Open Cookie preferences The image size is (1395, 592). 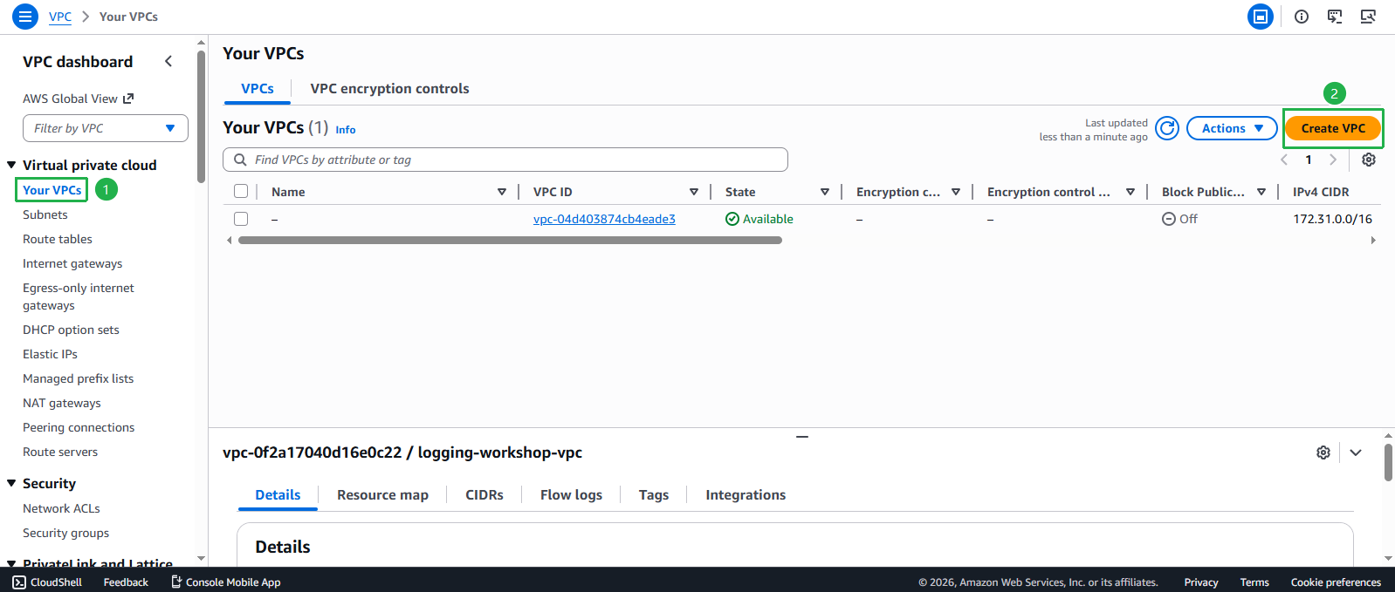(1336, 582)
